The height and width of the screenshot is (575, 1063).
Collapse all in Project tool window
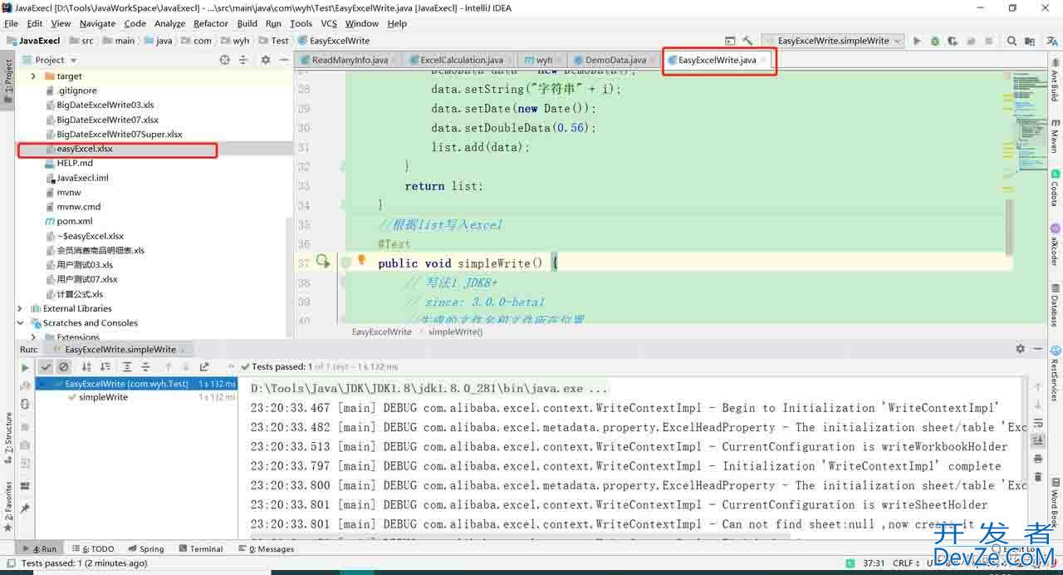(243, 60)
